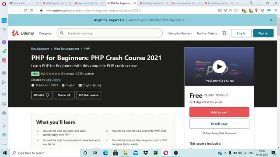
Task: Go to PHP breadcrumb
Action: click(87, 48)
